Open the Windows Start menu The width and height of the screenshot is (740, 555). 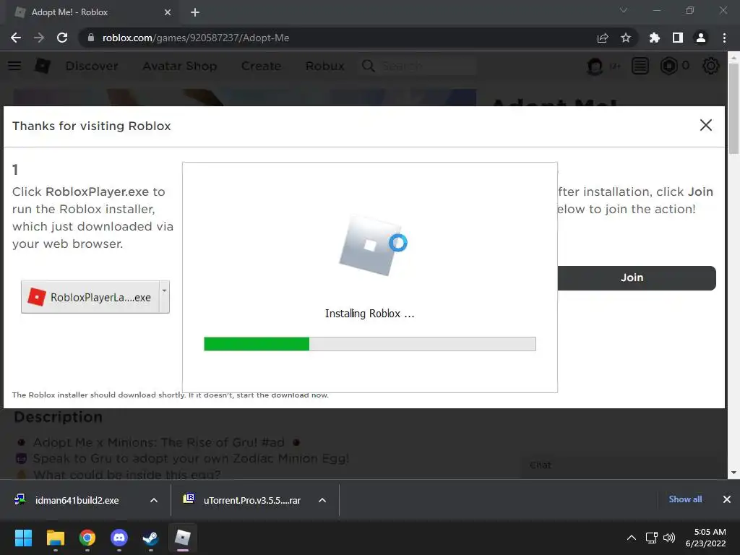(23, 538)
